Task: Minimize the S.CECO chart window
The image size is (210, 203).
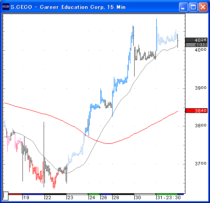Action: click(183, 7)
